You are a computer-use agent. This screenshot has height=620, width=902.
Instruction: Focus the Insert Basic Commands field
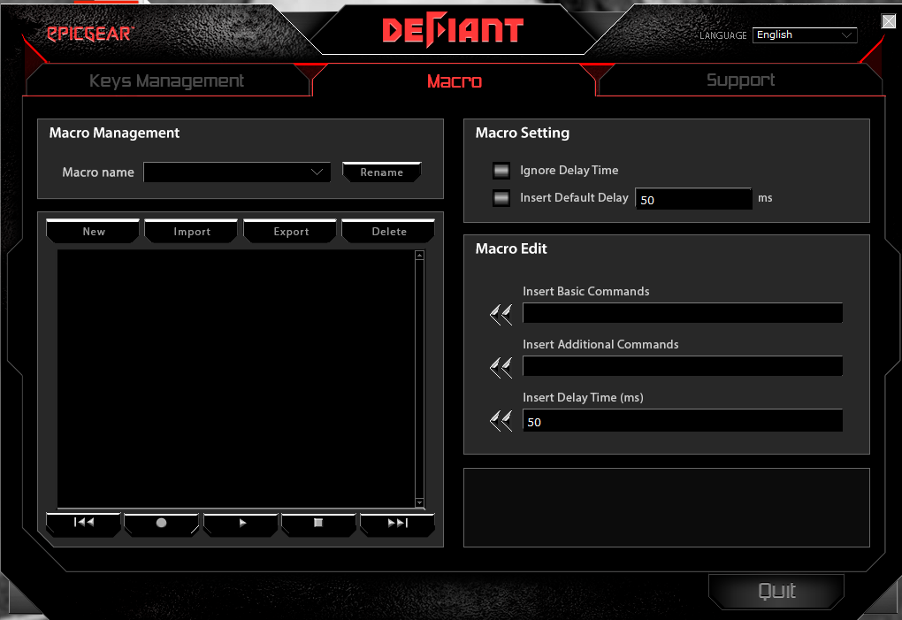pos(683,313)
